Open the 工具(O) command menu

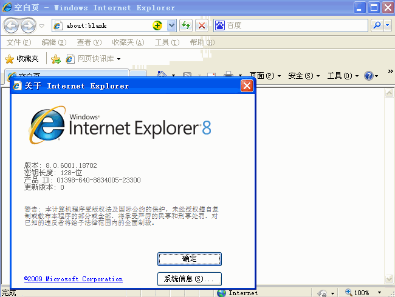343,75
